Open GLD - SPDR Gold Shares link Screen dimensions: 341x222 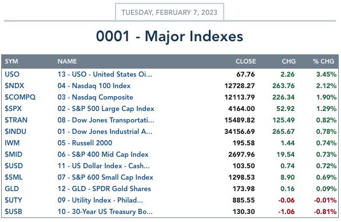(x=104, y=189)
